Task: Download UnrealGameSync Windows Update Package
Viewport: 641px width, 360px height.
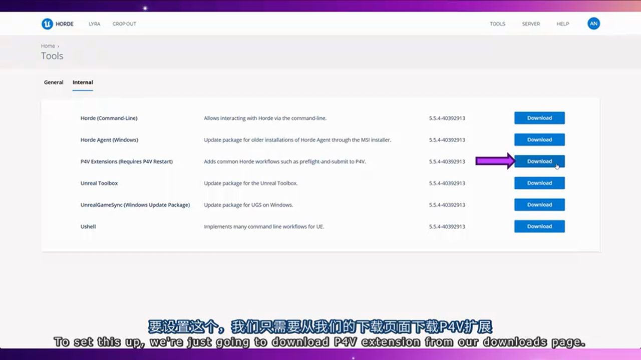Action: [539, 205]
